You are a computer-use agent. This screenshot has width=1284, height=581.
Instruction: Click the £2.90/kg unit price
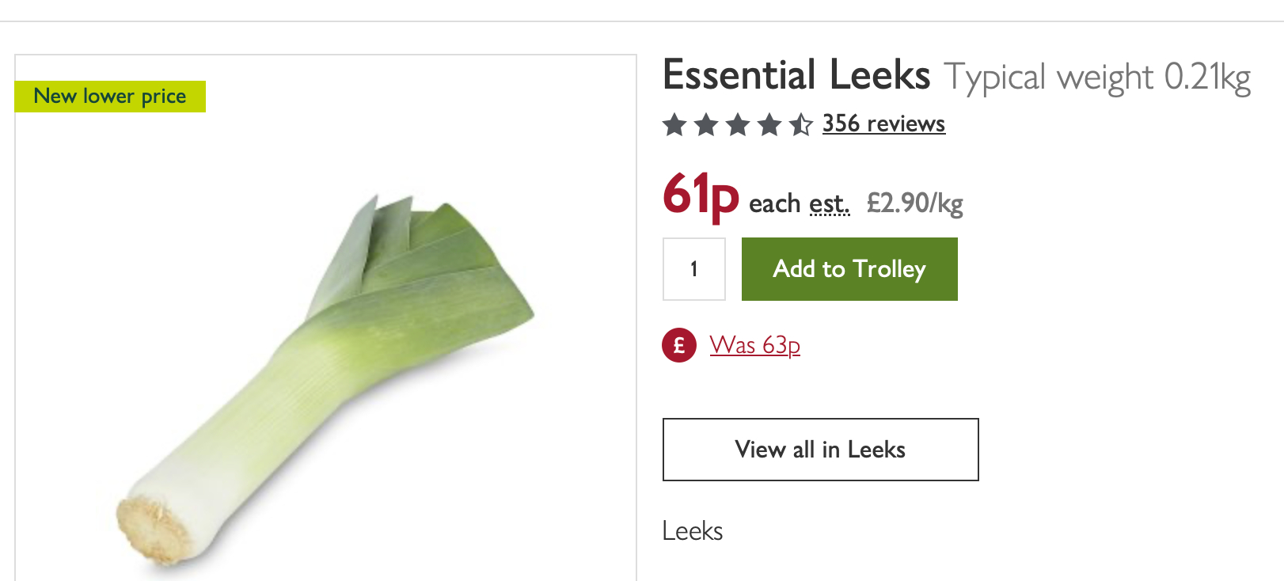914,203
